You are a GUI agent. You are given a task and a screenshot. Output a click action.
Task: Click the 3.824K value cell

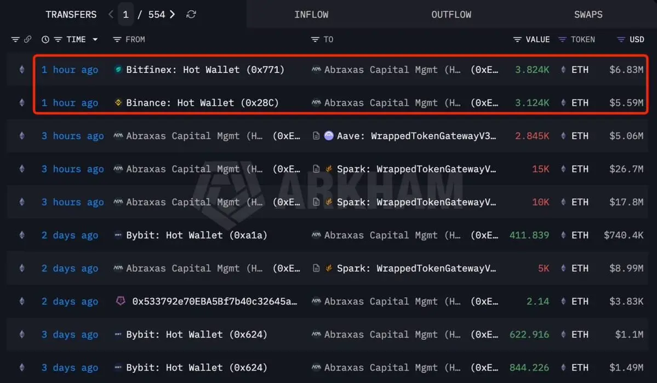click(532, 70)
